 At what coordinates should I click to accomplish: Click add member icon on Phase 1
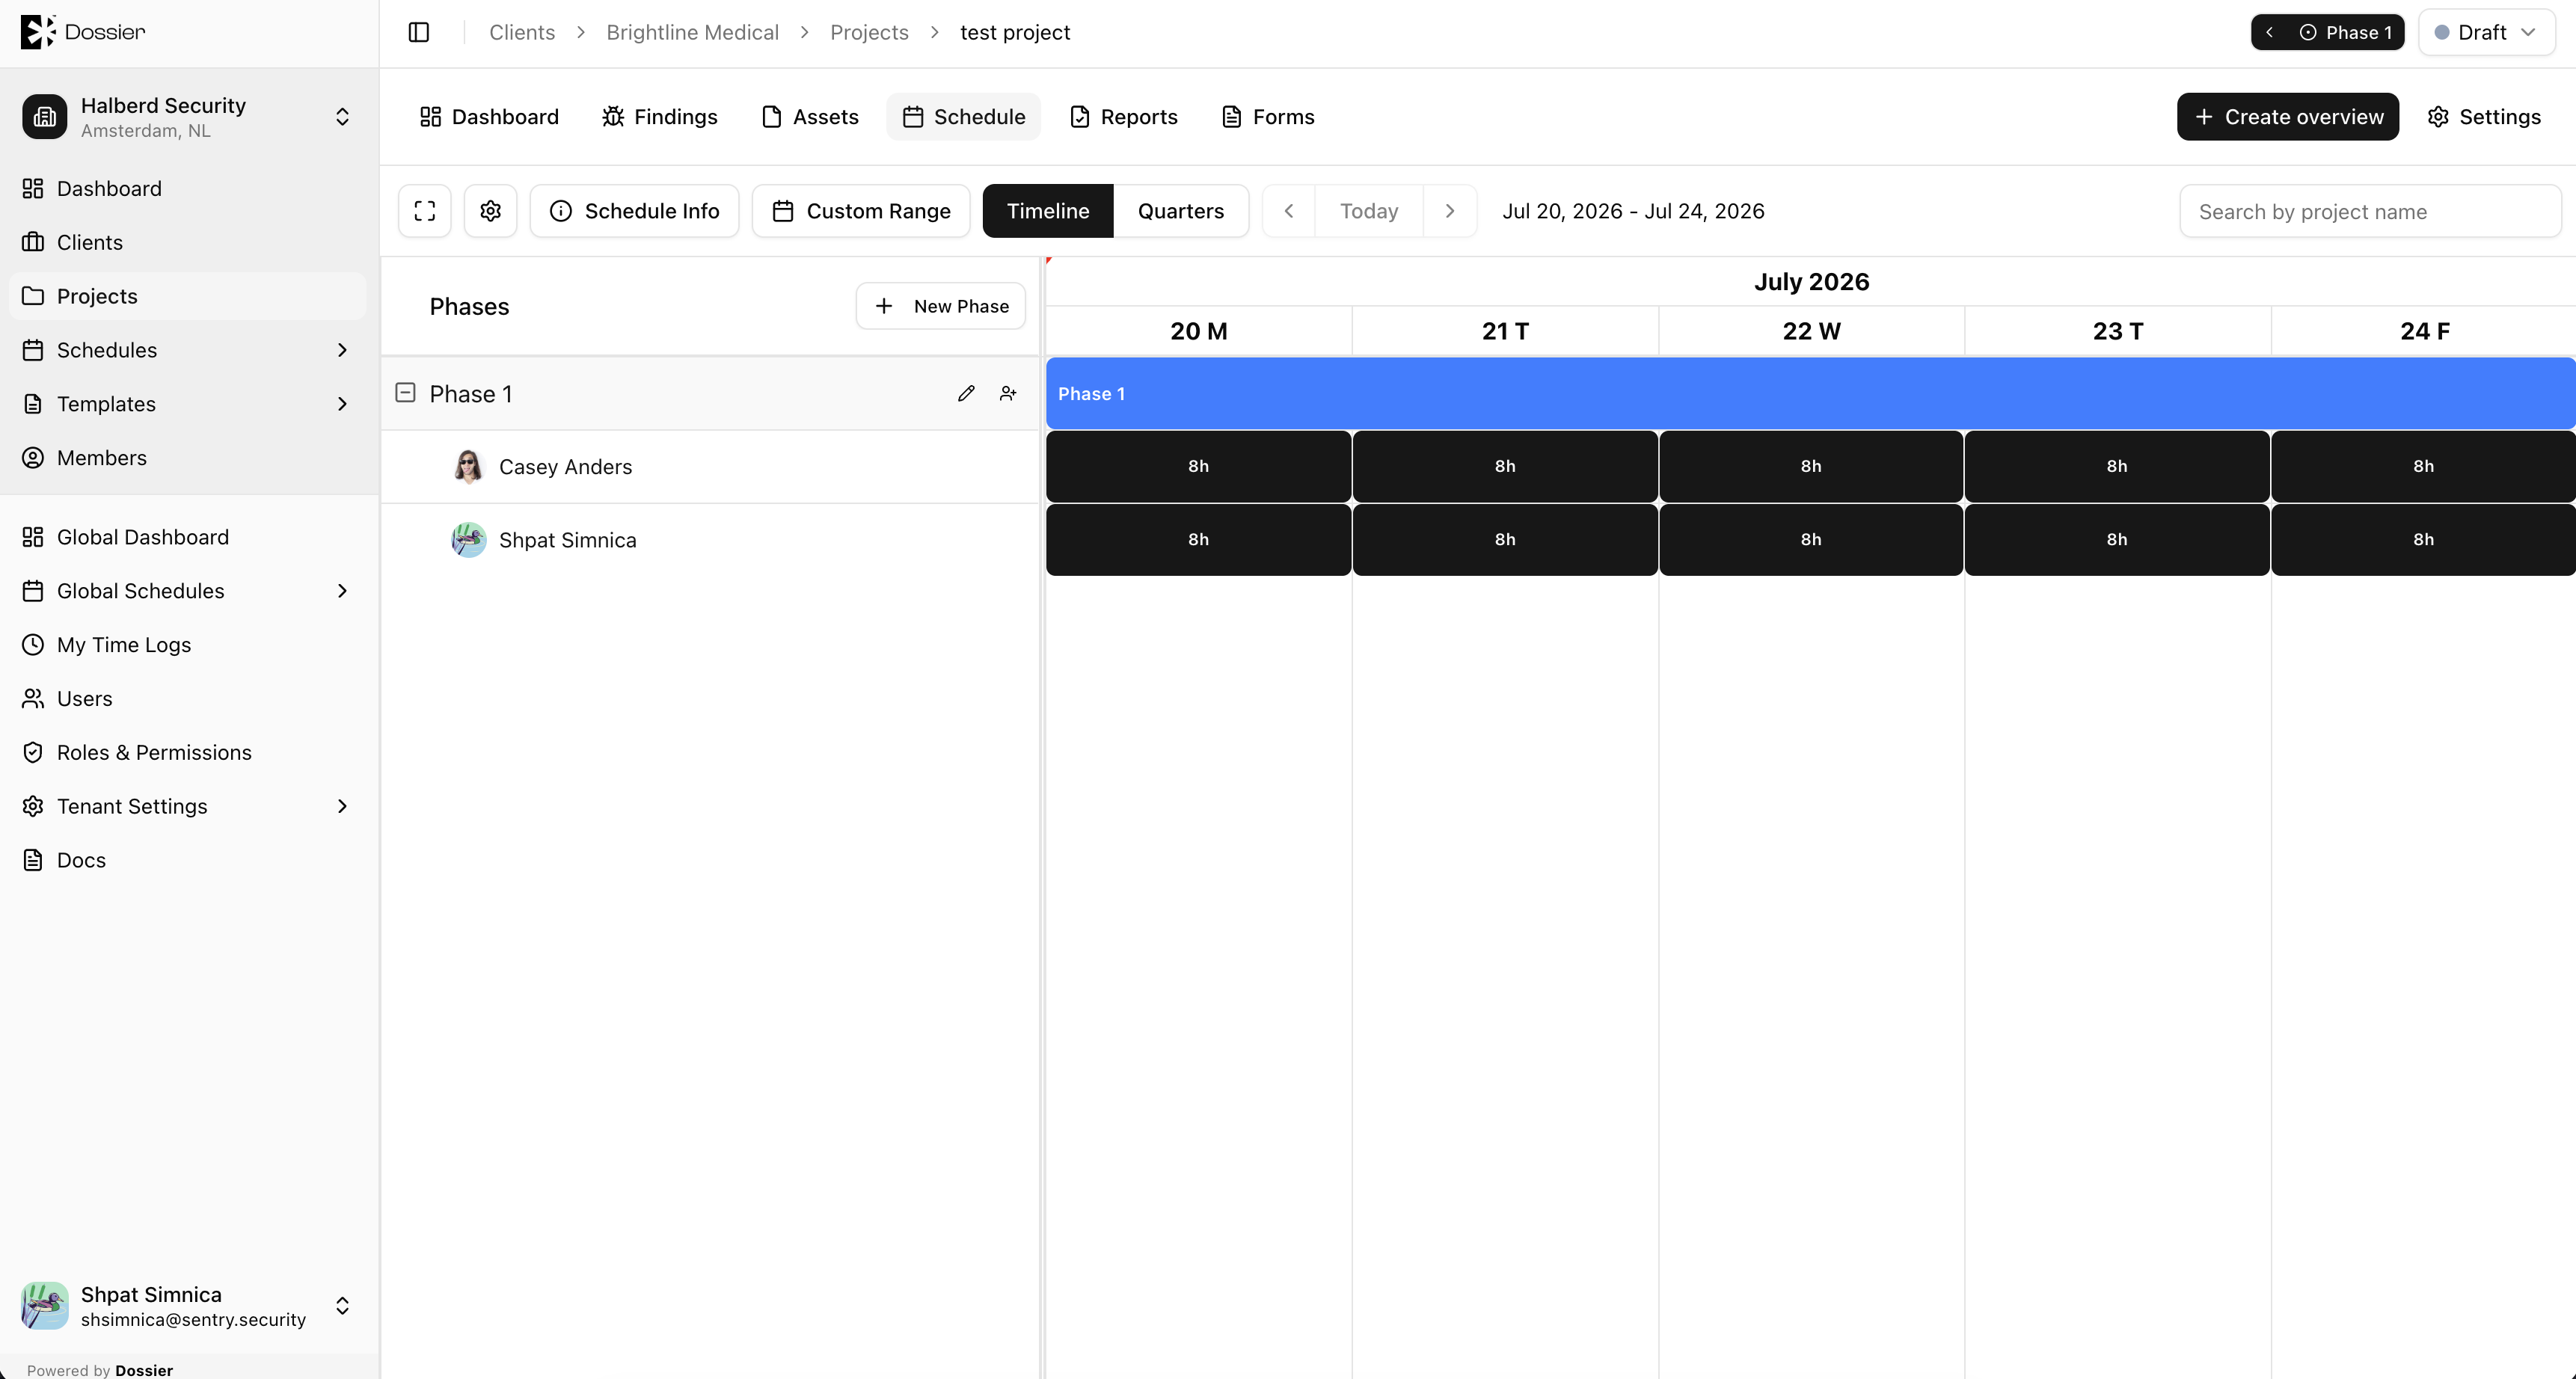[x=1008, y=393]
